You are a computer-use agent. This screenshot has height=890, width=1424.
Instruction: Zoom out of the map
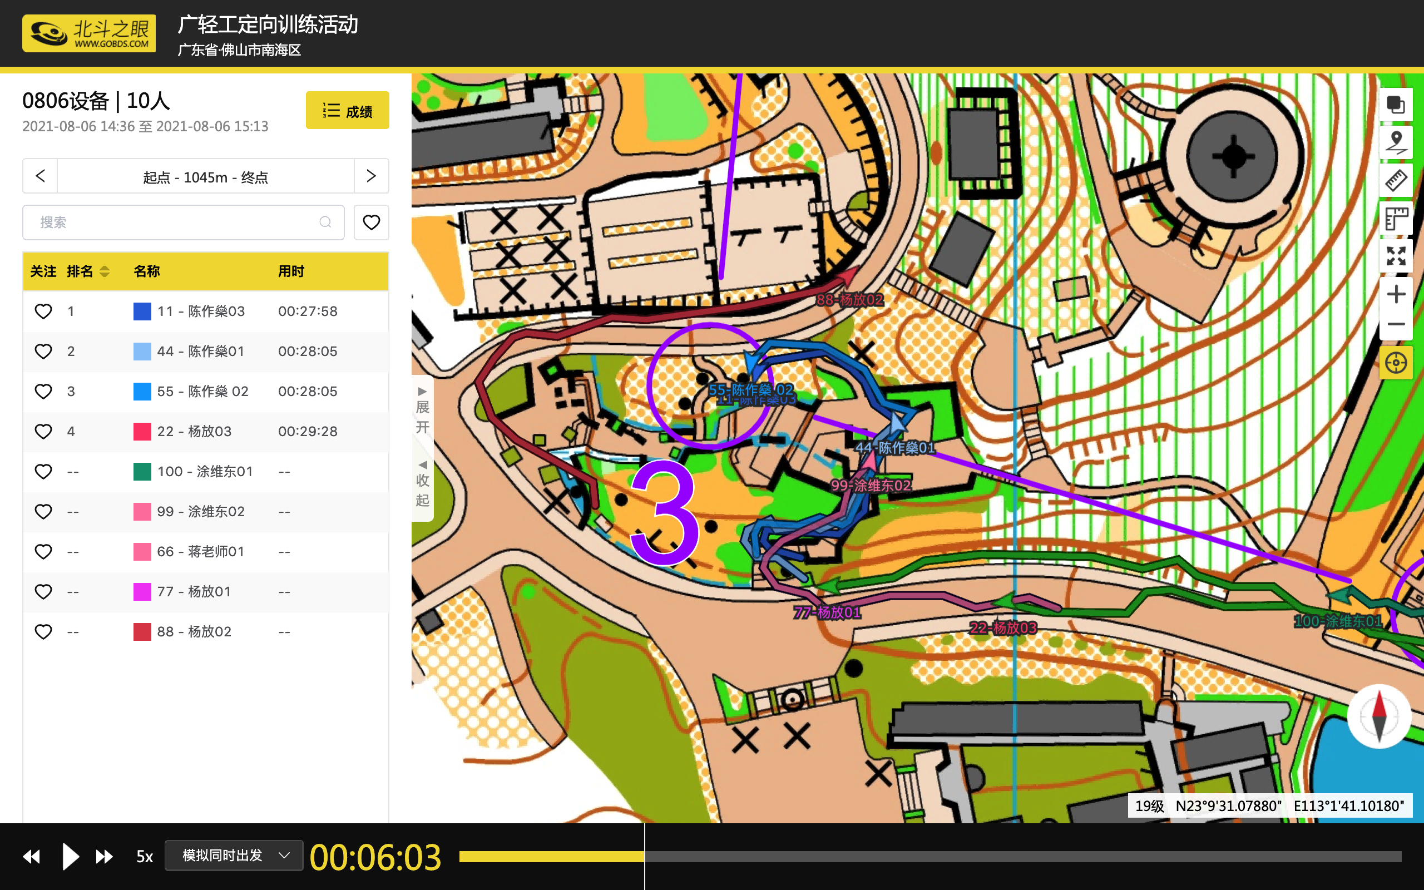1395,324
